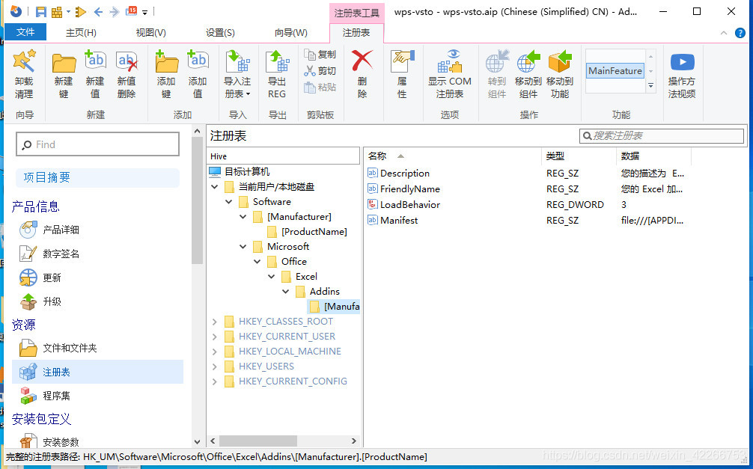
Task: Click the forward arrow in quick access toolbar
Action: 115,11
